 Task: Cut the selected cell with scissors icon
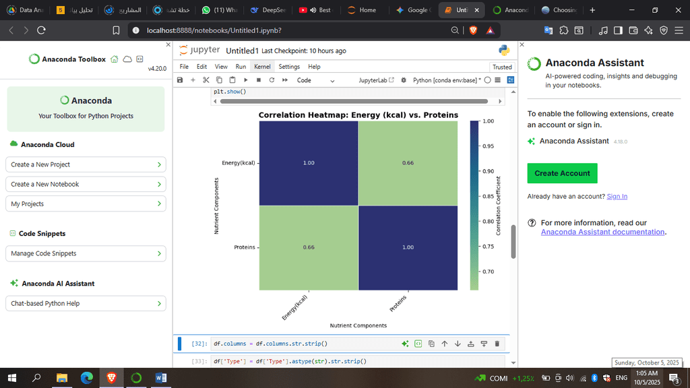point(206,80)
